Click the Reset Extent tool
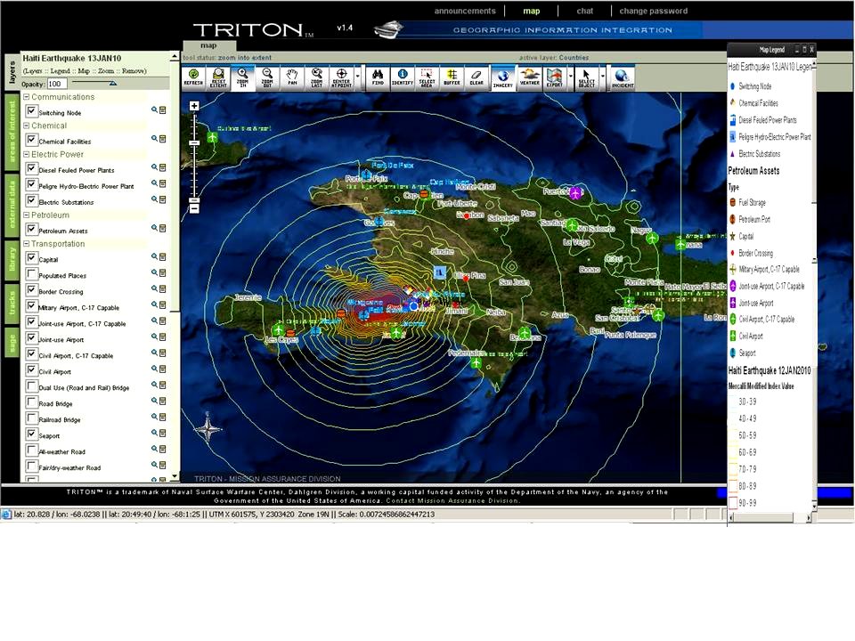This screenshot has height=641, width=855. 218,77
